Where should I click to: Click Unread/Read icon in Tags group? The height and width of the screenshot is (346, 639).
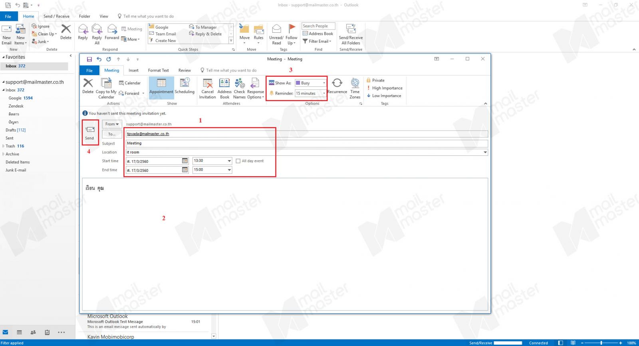point(276,35)
